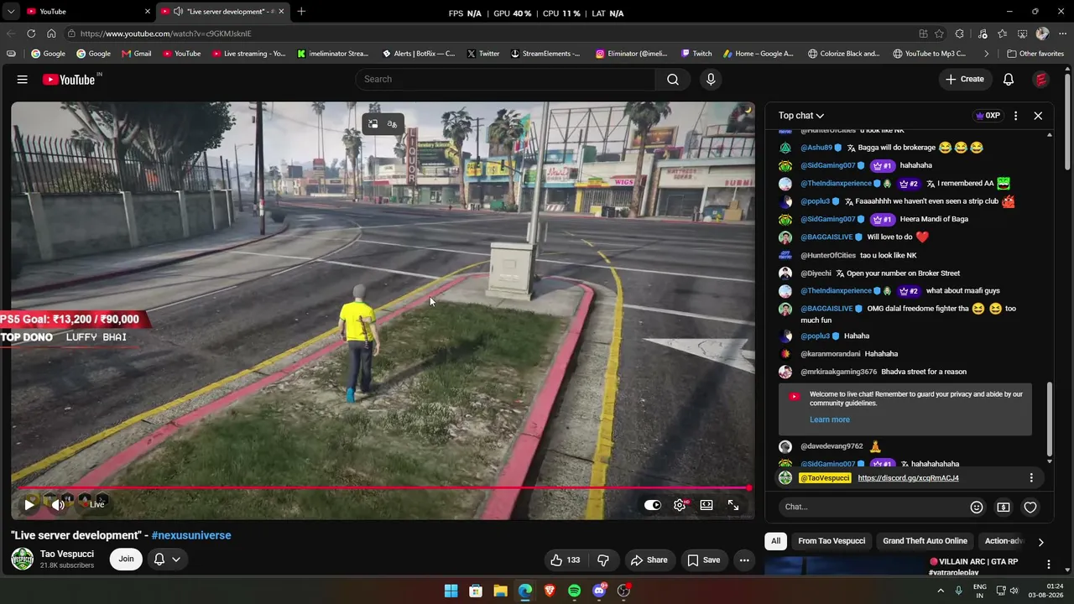Viewport: 1074px width, 604px height.
Task: Send a Super Chat using dollar icon
Action: click(1004, 507)
